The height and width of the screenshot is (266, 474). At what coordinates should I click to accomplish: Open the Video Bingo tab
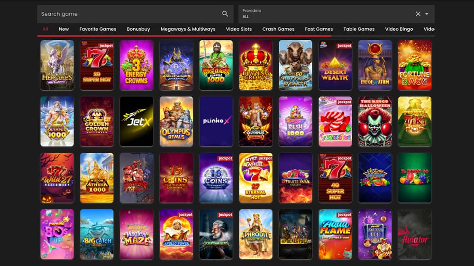399,29
